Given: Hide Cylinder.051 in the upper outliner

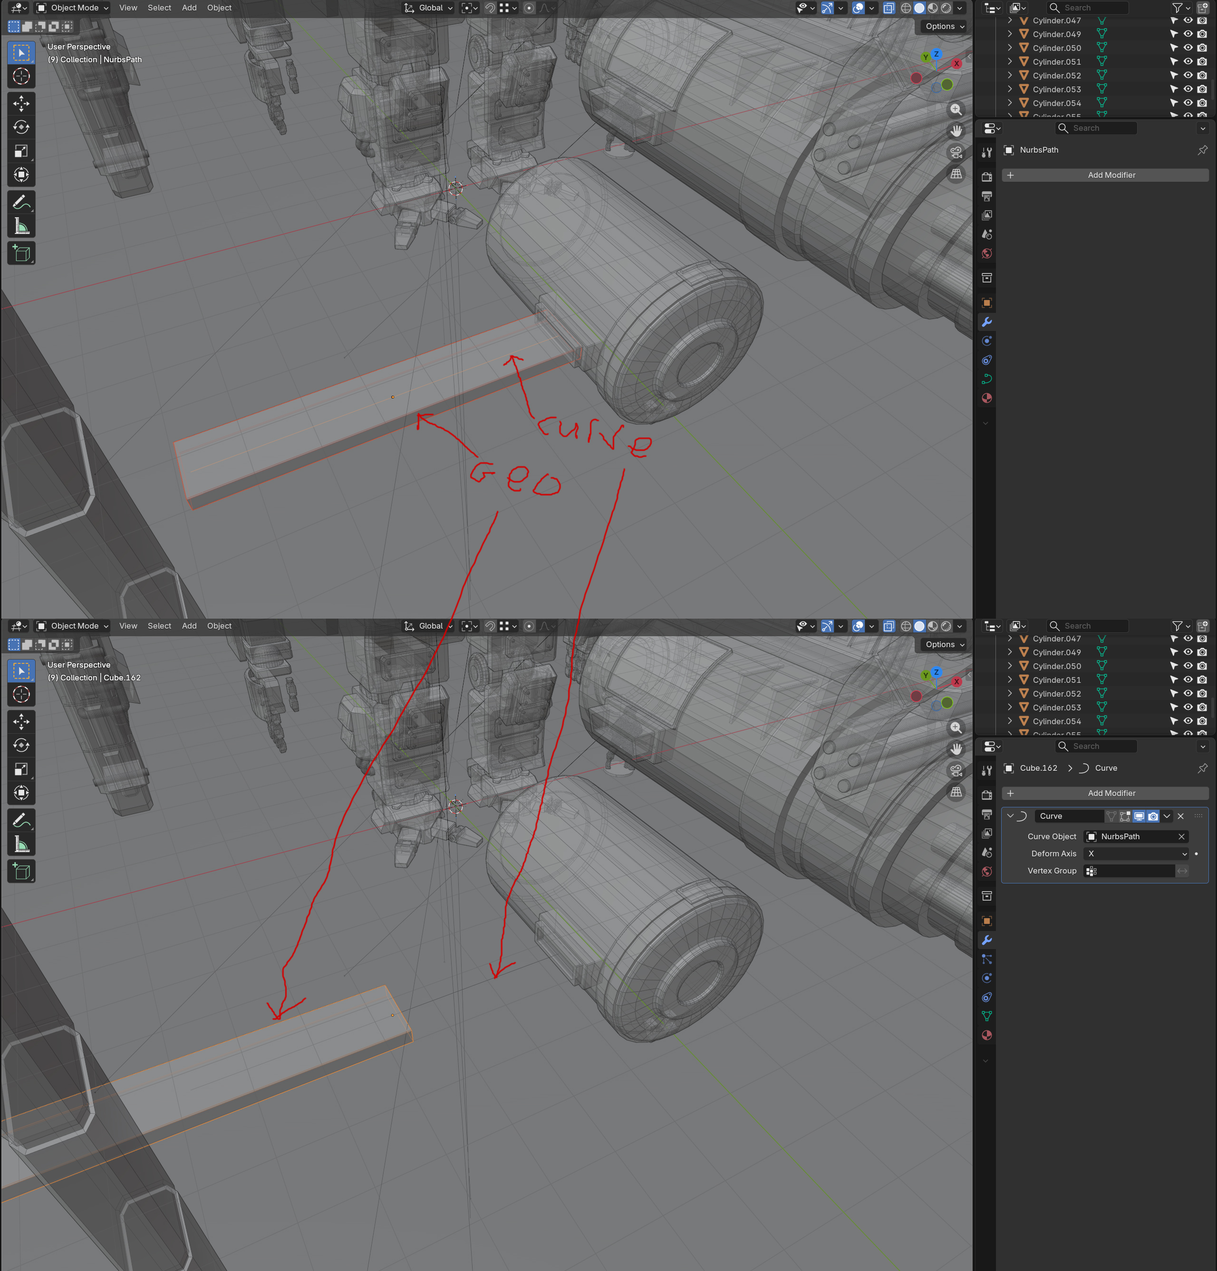Looking at the screenshot, I should (x=1188, y=62).
